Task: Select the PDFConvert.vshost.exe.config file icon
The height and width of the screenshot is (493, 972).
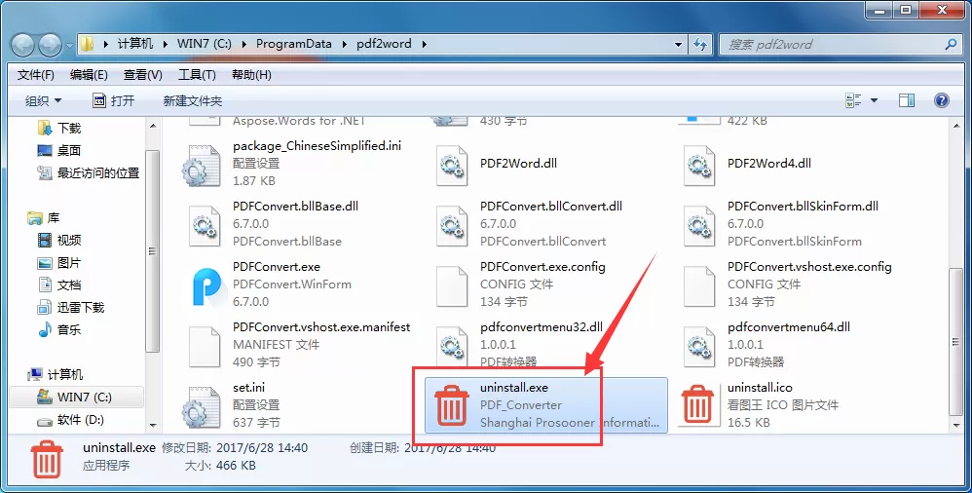Action: [x=699, y=285]
